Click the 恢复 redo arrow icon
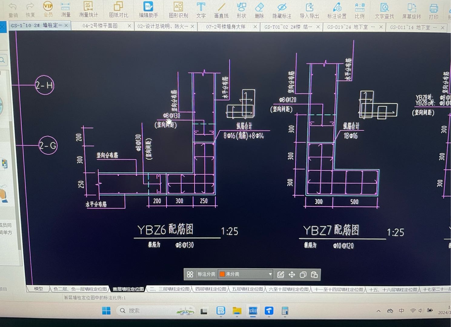 30,7
